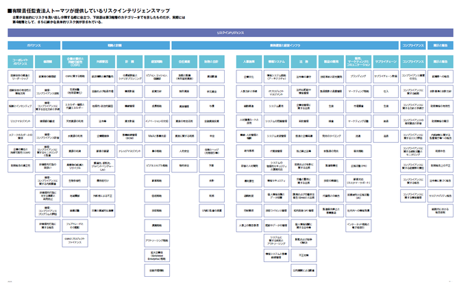459x283 pixels.
Task: Select the マーケティング戦略 box
Action: point(357,90)
